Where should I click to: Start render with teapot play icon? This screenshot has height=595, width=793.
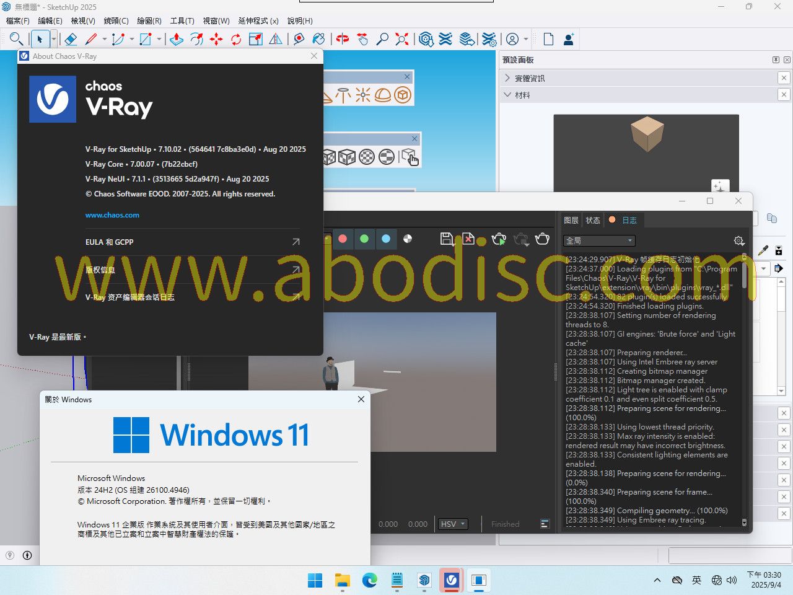(x=499, y=239)
